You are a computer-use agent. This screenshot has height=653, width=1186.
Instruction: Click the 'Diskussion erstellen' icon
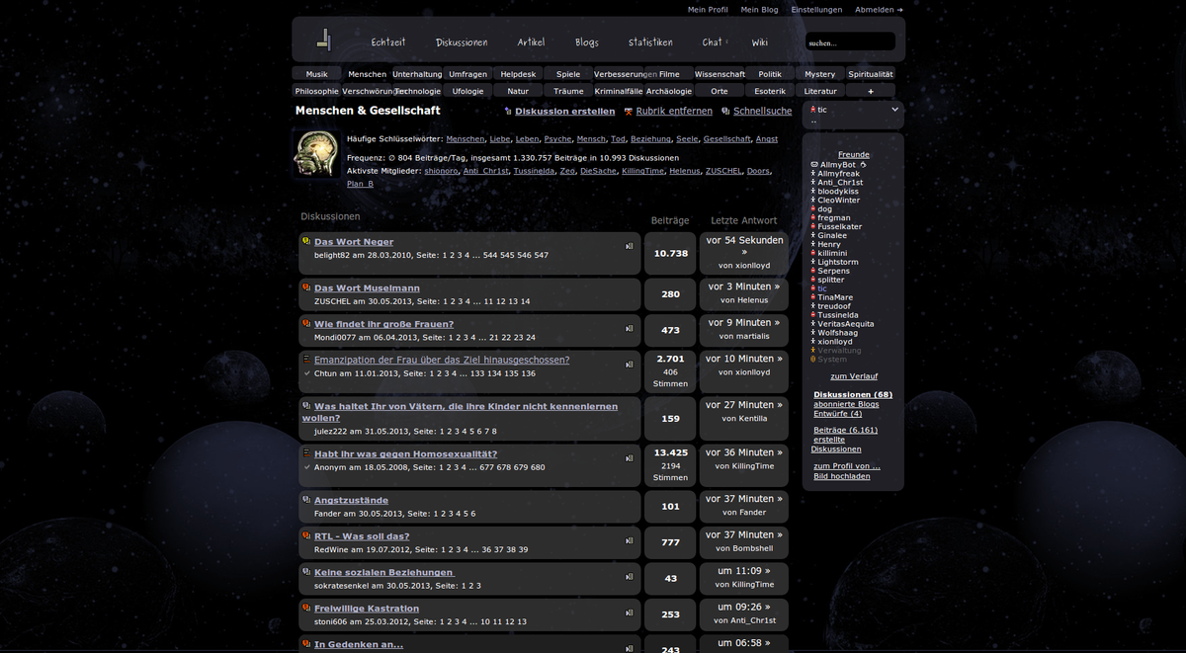[508, 112]
